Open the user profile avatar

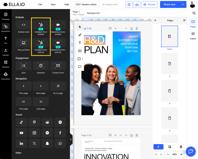(x=192, y=4)
